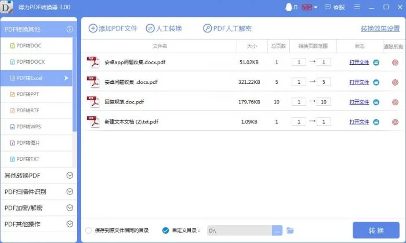Open the VIP dropdown arrow

tap(316, 8)
